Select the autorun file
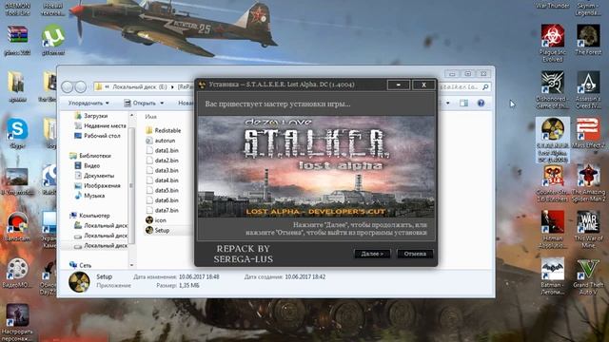Viewport: 609px width, 342px height. pyautogui.click(x=161, y=141)
